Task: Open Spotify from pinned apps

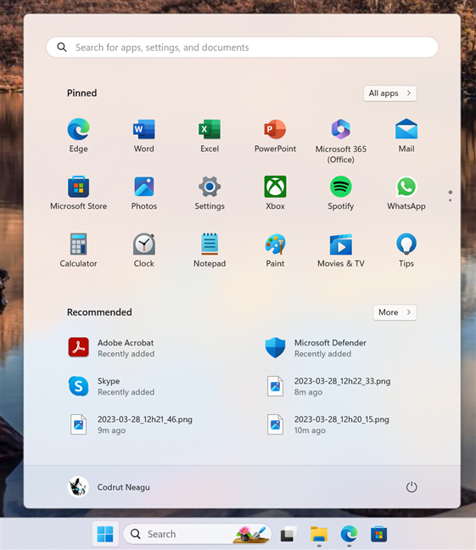Action: click(340, 193)
